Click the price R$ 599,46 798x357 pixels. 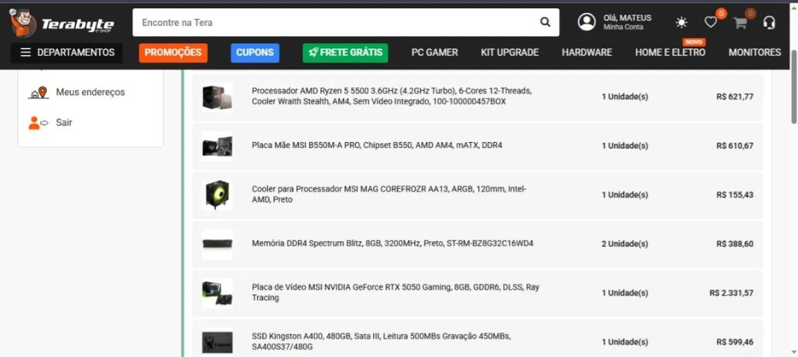pos(734,342)
